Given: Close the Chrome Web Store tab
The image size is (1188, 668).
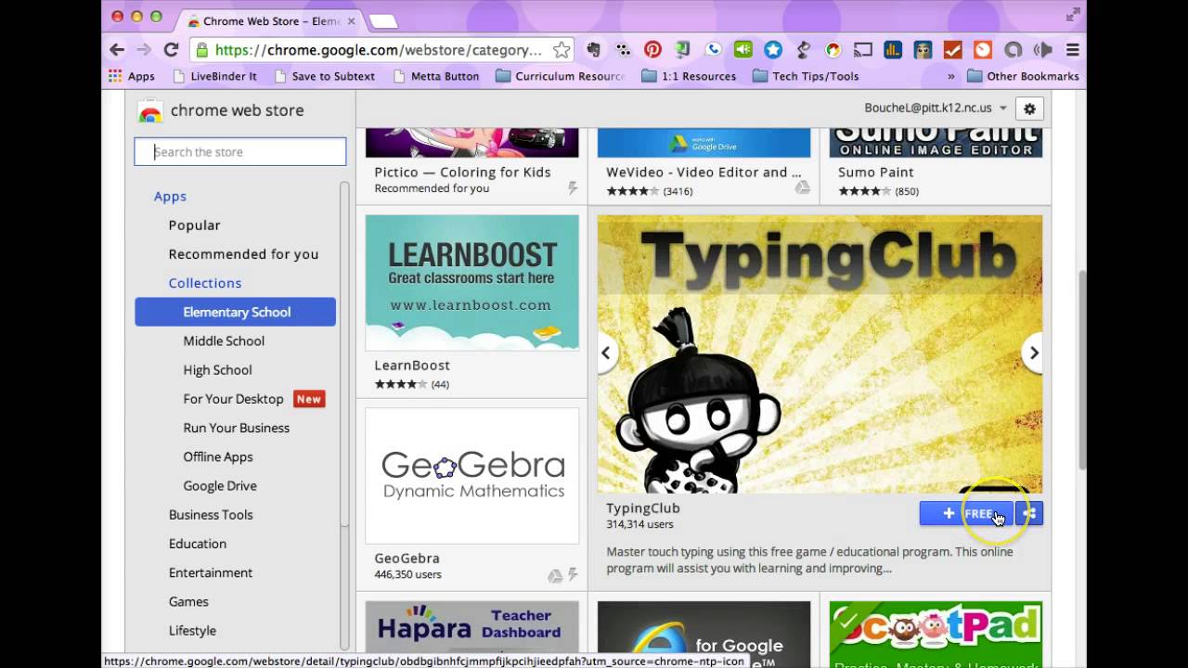Looking at the screenshot, I should point(351,20).
